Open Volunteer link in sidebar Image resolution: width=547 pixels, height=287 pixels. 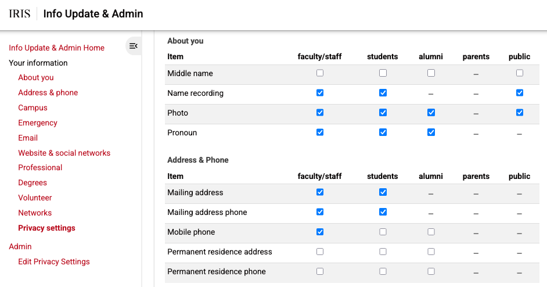point(35,198)
